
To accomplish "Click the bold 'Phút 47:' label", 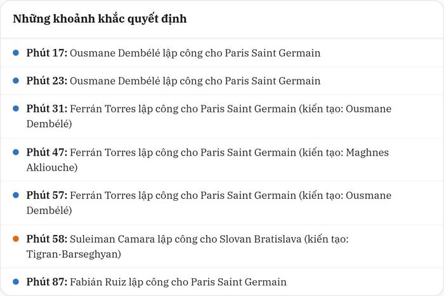I will (47, 152).
